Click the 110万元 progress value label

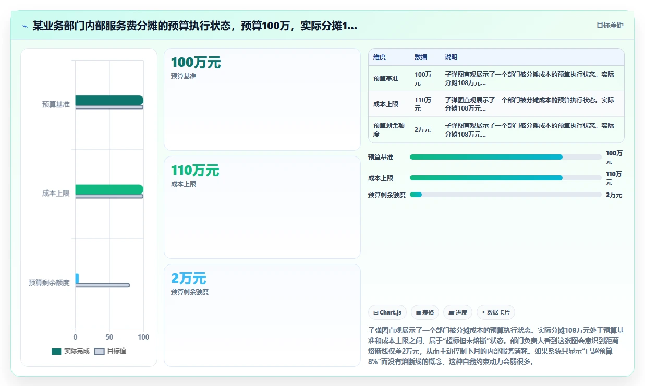(614, 178)
